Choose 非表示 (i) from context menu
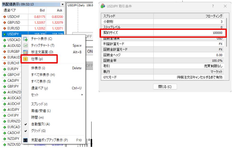 click(x=53, y=68)
